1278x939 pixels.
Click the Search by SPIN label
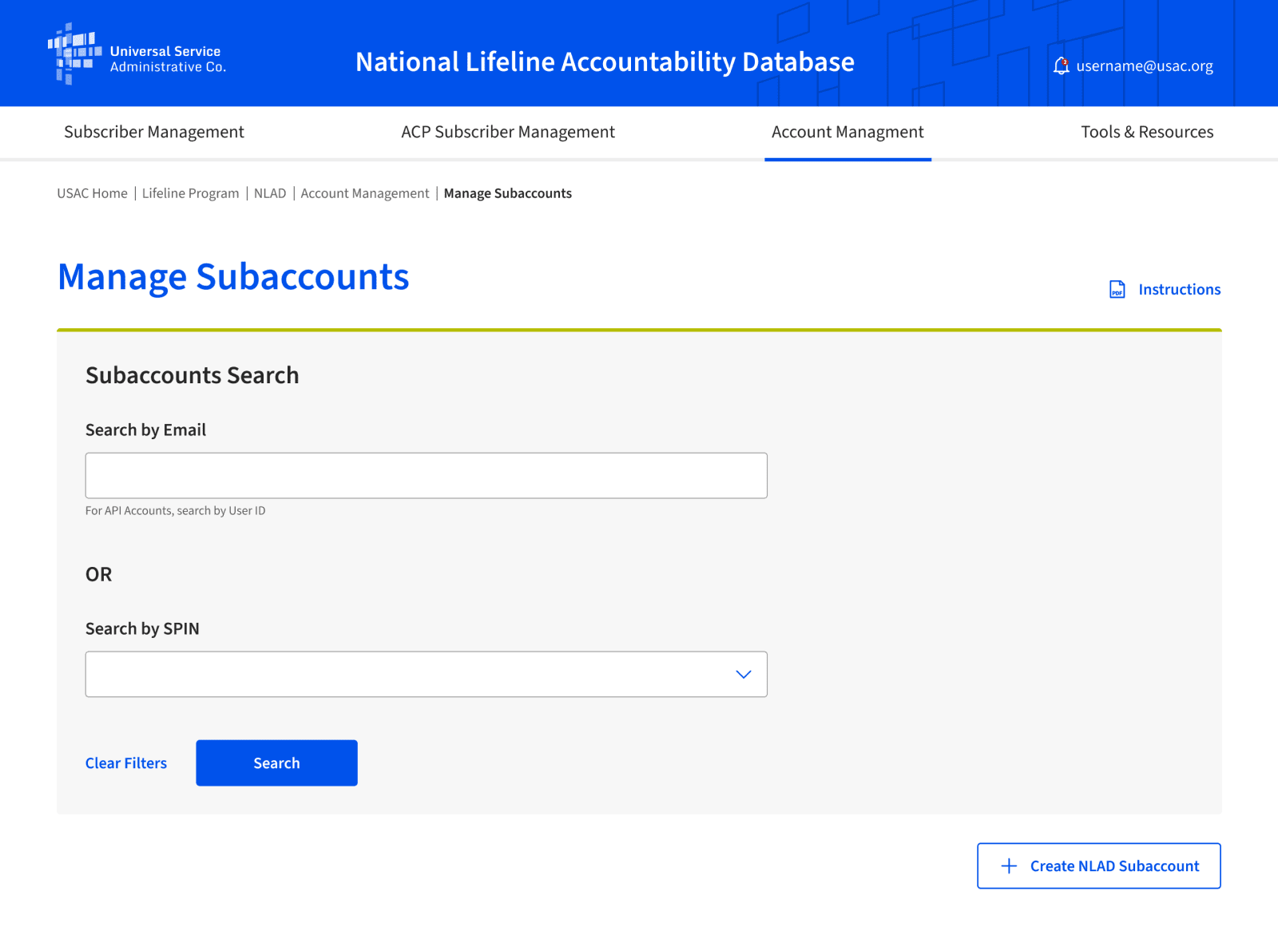point(142,629)
